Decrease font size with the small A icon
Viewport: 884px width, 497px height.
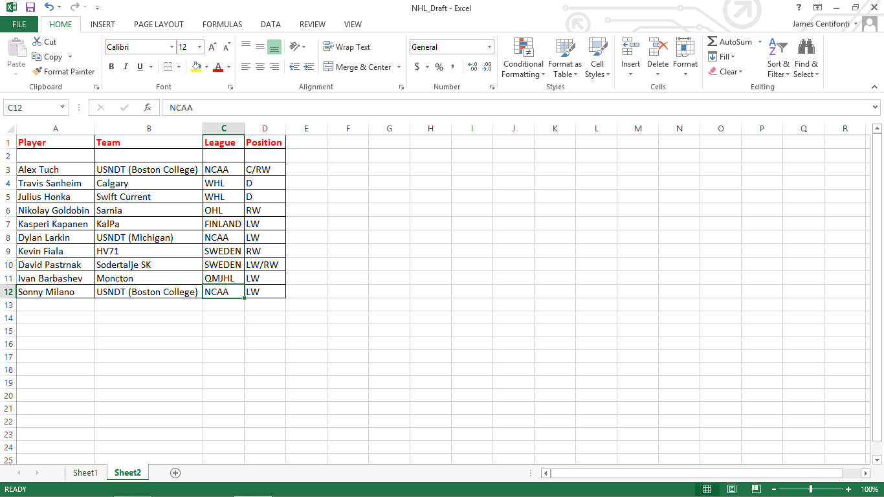pyautogui.click(x=227, y=47)
